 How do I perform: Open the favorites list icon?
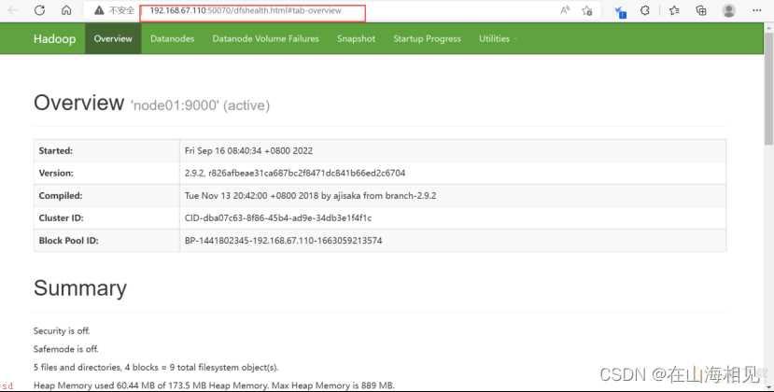(x=674, y=10)
